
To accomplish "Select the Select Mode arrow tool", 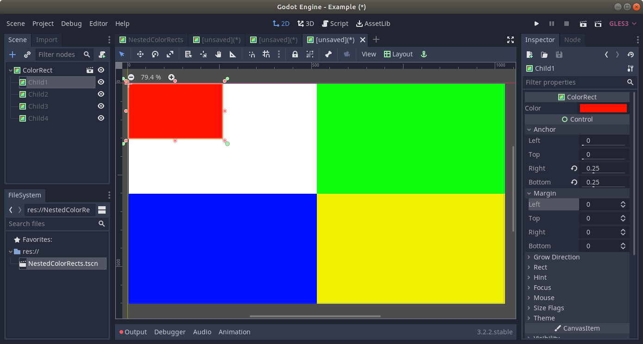I will coord(122,54).
